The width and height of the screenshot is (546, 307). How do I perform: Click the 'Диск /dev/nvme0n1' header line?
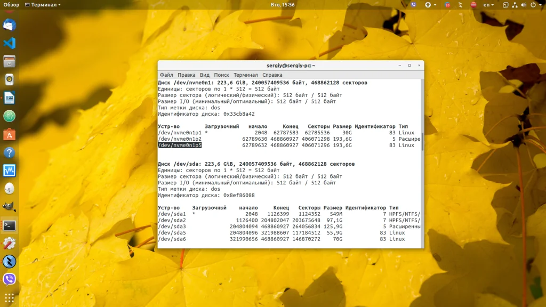coord(262,83)
